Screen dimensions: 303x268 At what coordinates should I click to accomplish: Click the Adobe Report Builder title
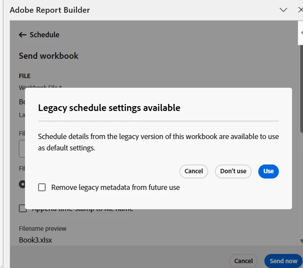pos(50,10)
